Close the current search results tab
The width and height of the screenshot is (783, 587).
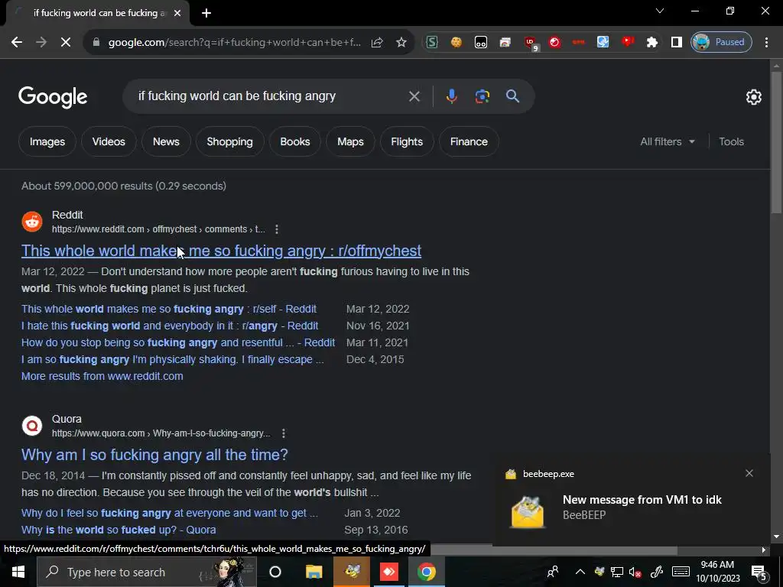pos(177,14)
